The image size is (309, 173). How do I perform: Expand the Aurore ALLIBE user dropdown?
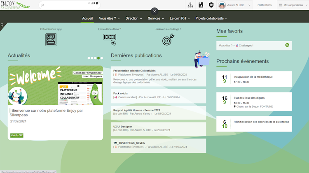point(249,5)
